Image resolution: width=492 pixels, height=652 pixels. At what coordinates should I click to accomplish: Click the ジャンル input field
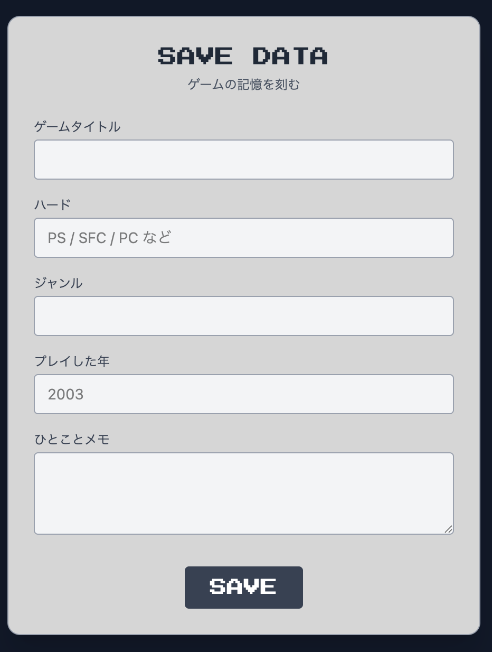243,315
